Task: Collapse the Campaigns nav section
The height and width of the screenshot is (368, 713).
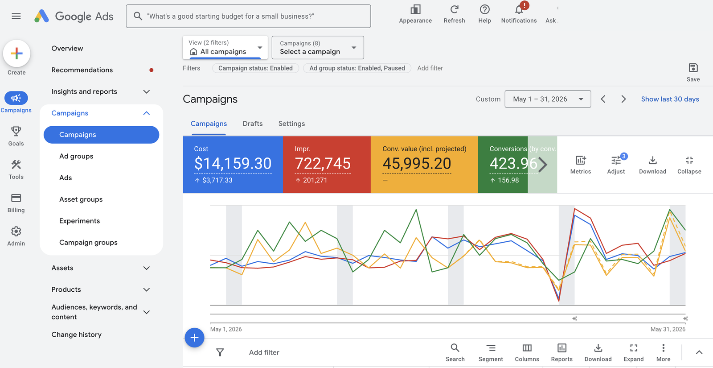Action: click(146, 113)
